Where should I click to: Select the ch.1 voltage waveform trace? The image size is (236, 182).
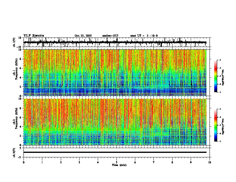tap(115, 43)
